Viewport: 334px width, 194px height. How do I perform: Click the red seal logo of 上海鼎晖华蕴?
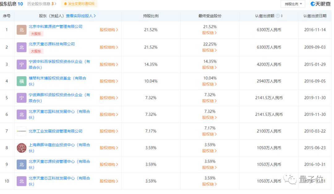click(x=21, y=148)
